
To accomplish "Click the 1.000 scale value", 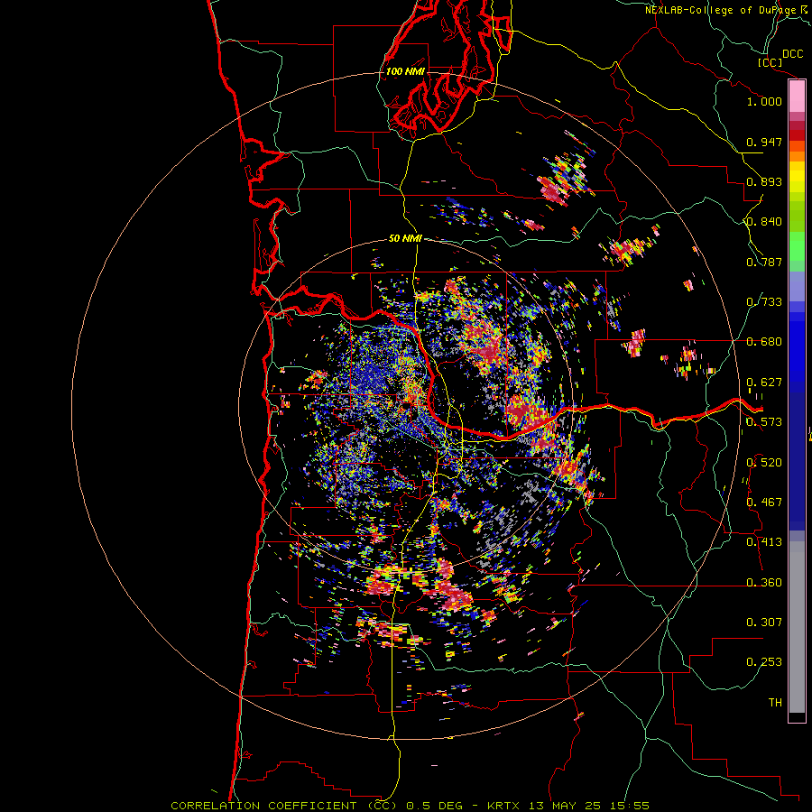I will (764, 101).
